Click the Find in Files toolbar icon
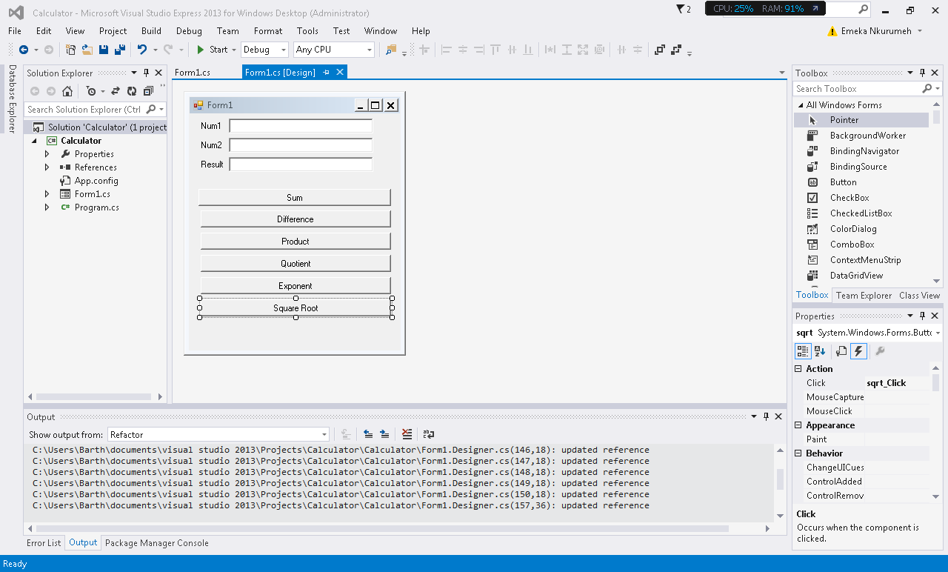 391,50
